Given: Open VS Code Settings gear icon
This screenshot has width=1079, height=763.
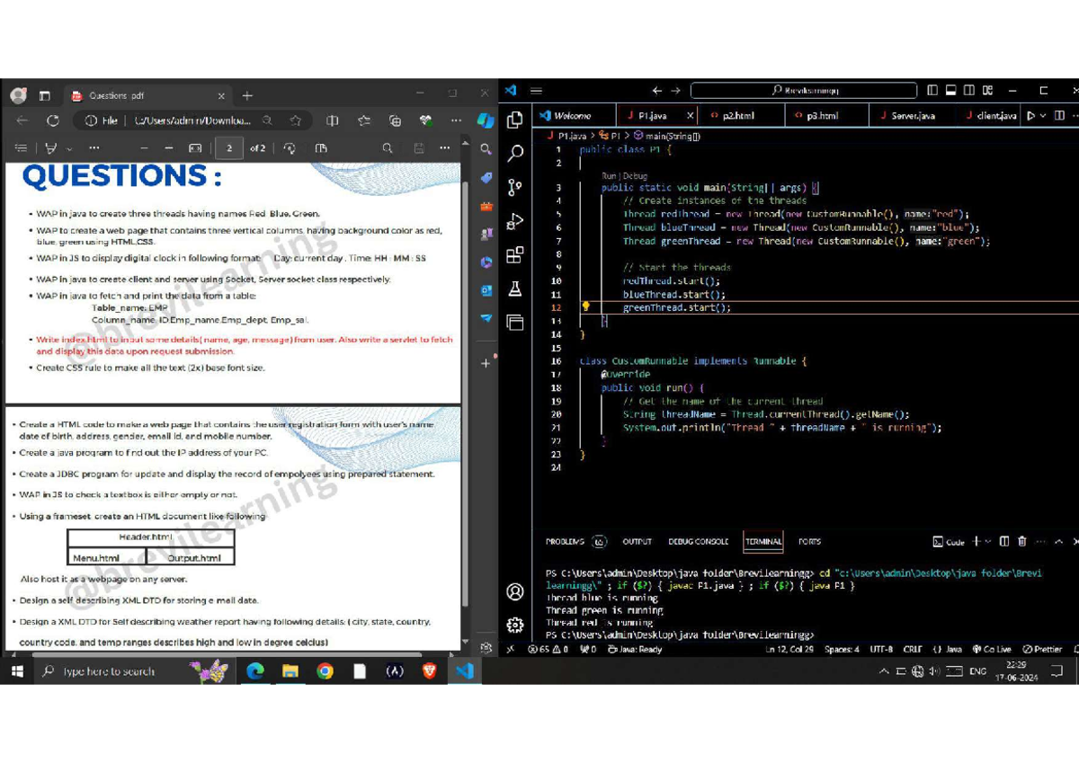Looking at the screenshot, I should coord(514,625).
